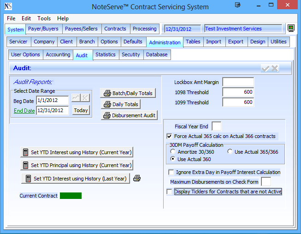The image size is (301, 234).
Task: Click Maximum Disbursements on Check Form field
Action: pos(266,182)
